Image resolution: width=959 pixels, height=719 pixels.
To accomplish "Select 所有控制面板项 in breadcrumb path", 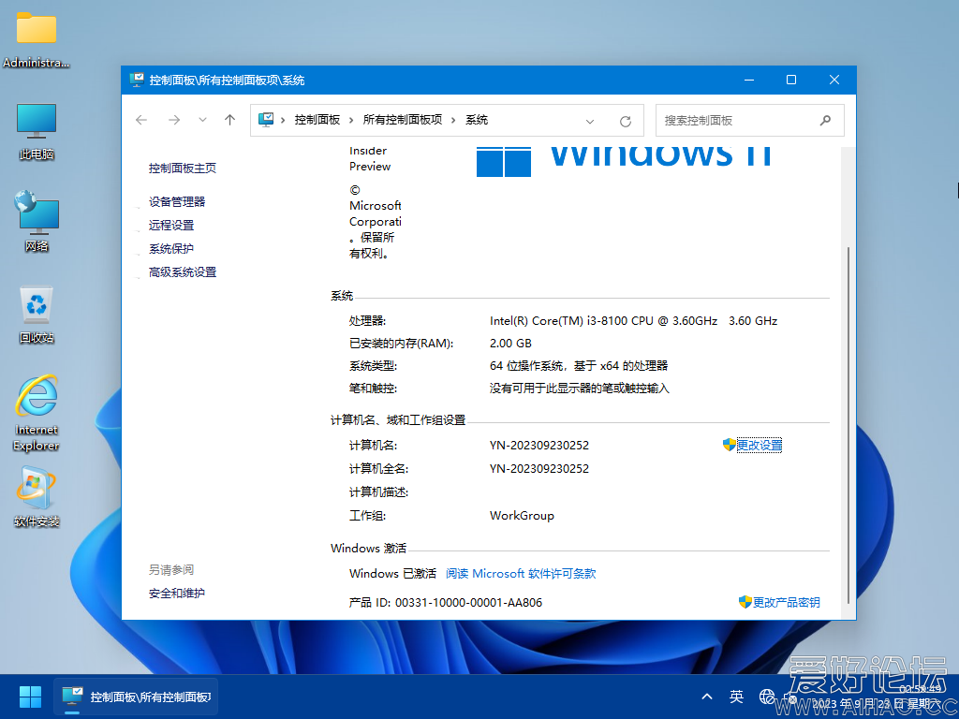I will (402, 120).
